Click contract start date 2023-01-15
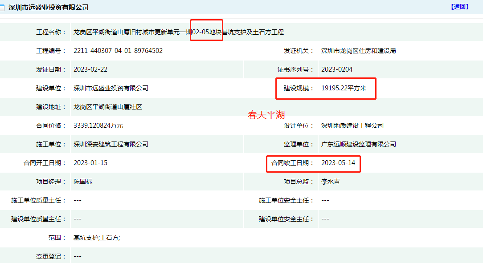Screen dimensions: 483x263 tap(90, 163)
